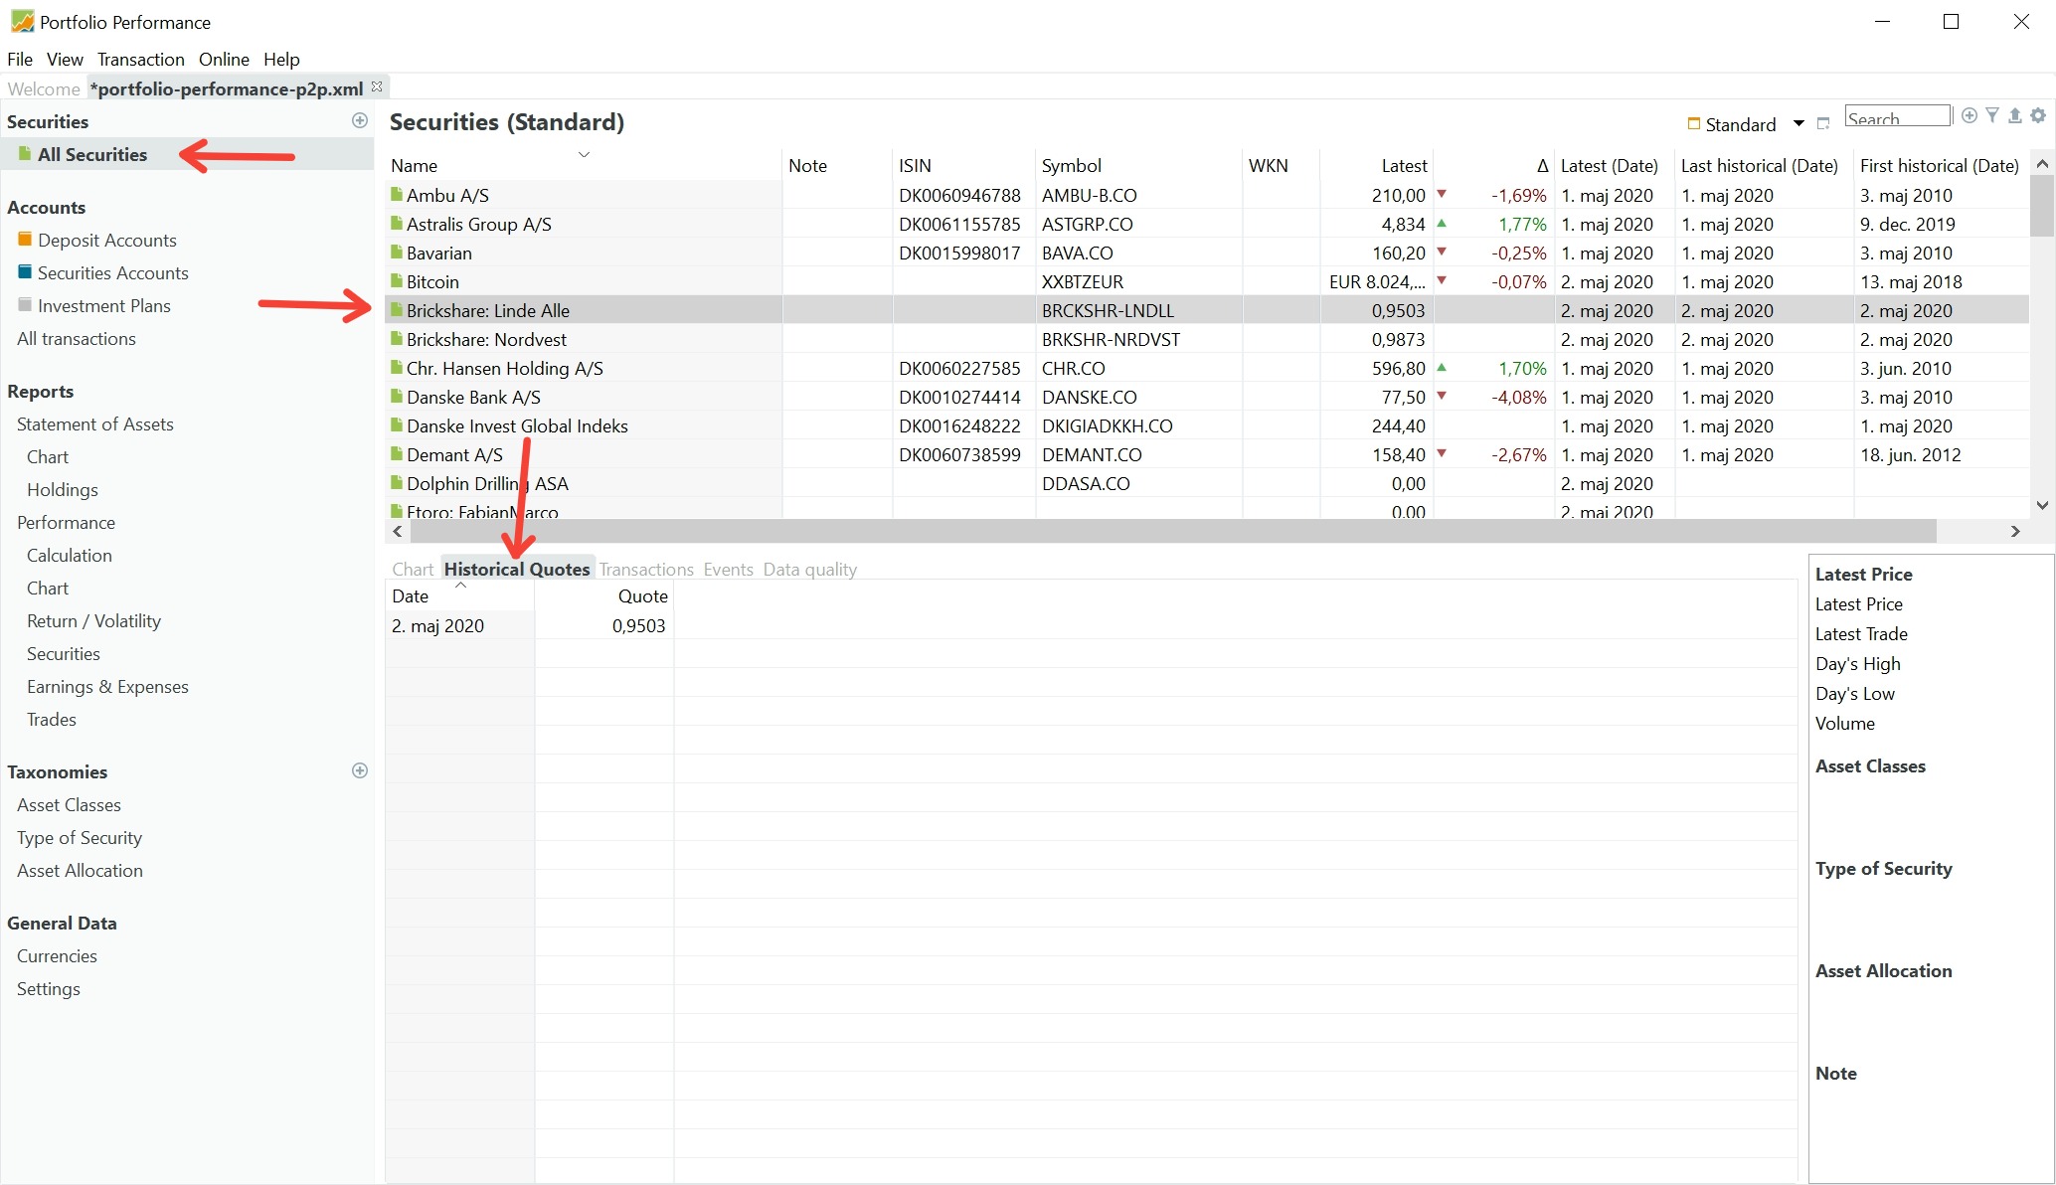
Task: Open the Transaction menu
Action: coord(140,59)
